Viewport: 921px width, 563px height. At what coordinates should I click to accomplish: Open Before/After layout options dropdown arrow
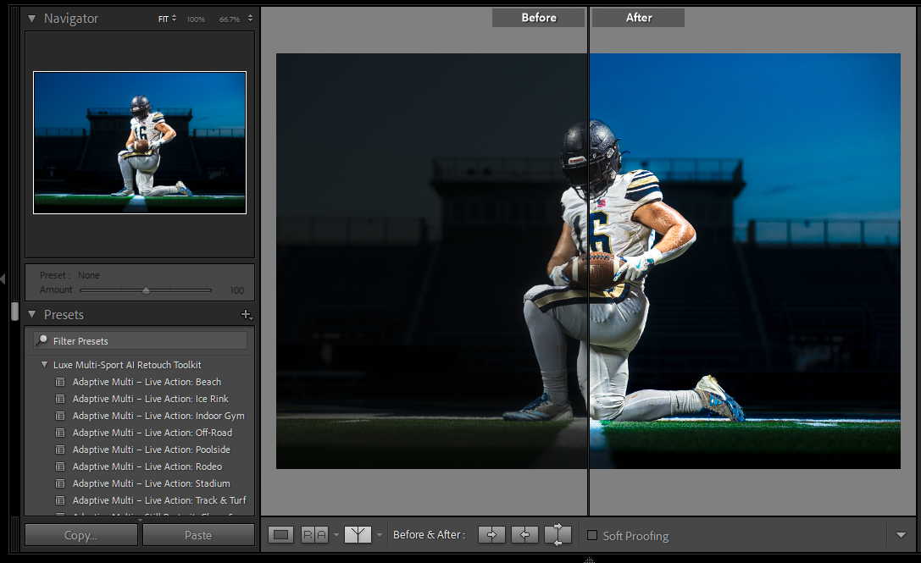[x=380, y=535]
